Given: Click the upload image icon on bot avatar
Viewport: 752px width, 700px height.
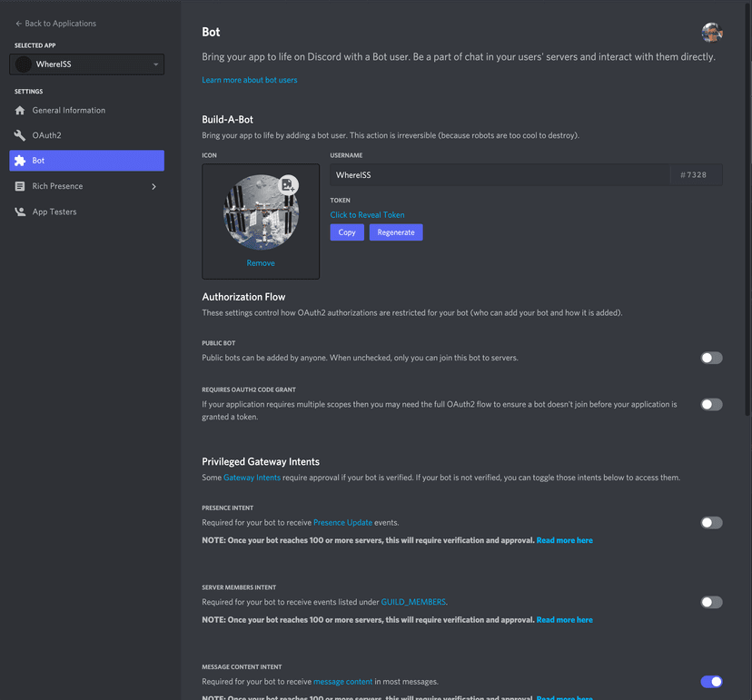Looking at the screenshot, I should tap(288, 184).
